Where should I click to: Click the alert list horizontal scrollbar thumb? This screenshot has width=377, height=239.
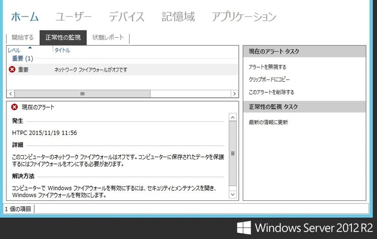click(x=82, y=94)
